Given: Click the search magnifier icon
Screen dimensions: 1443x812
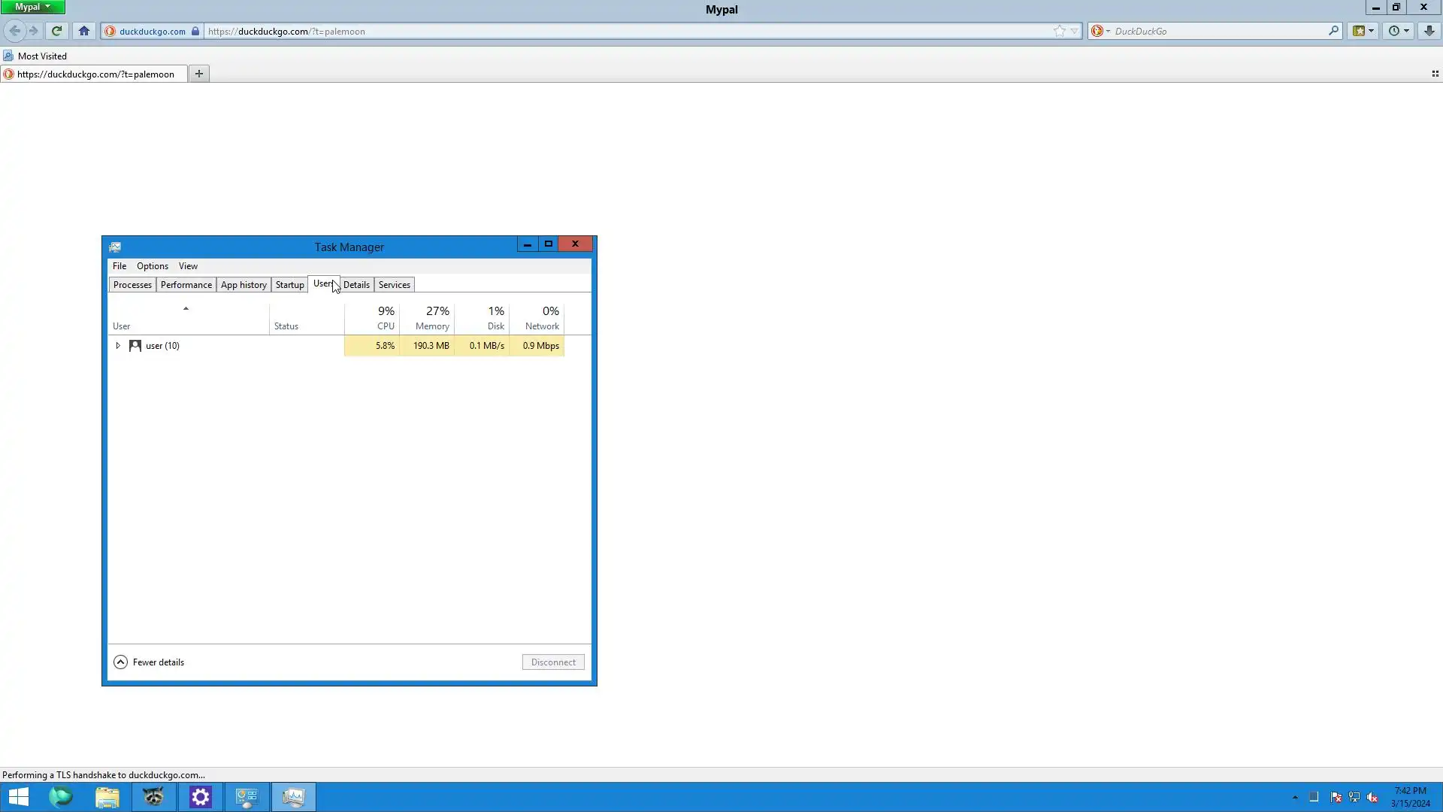Looking at the screenshot, I should pyautogui.click(x=1333, y=31).
